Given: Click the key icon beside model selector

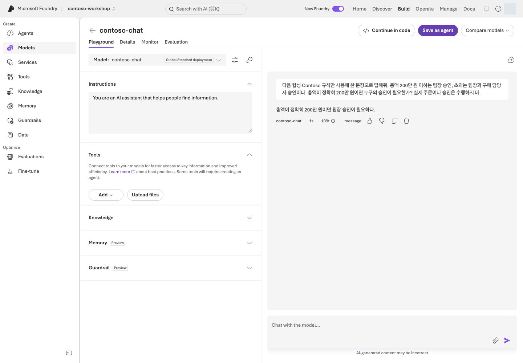Looking at the screenshot, I should point(250,60).
